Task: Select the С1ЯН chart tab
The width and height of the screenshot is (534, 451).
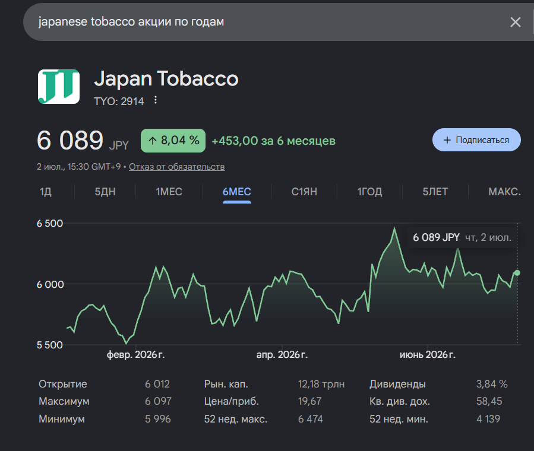Action: coord(304,192)
